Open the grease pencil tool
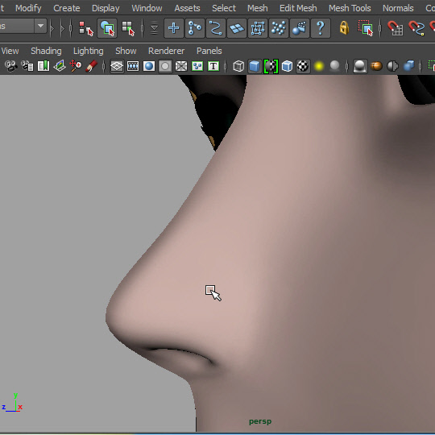Screen dimensions: 435x435 pos(91,66)
